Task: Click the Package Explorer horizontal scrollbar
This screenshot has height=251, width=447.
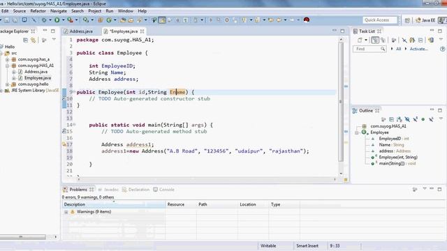Action: pyautogui.click(x=22, y=237)
